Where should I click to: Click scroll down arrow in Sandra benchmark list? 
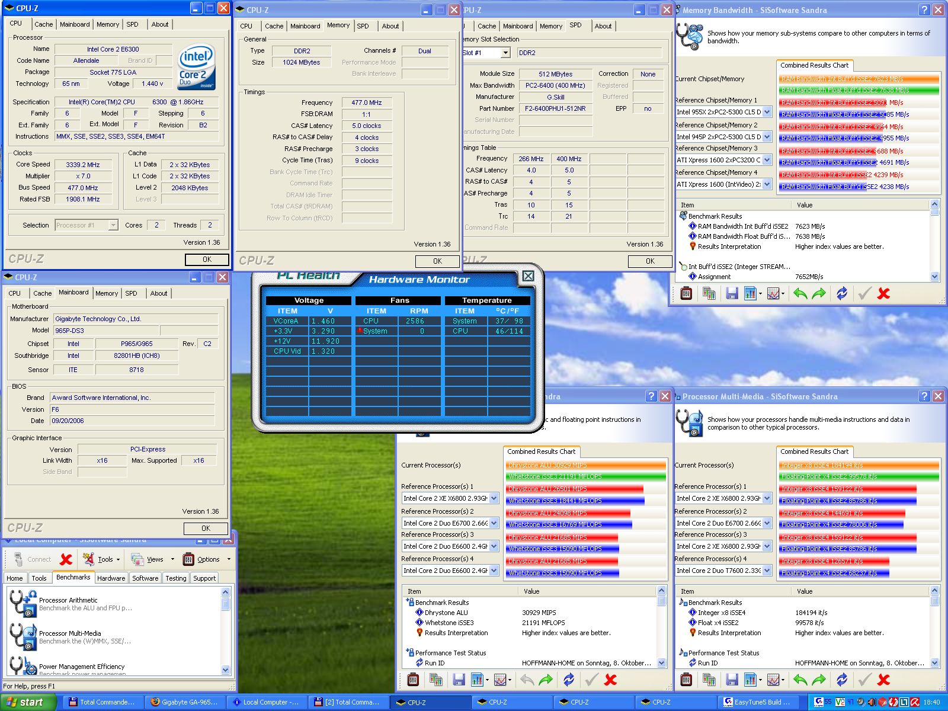(x=225, y=670)
